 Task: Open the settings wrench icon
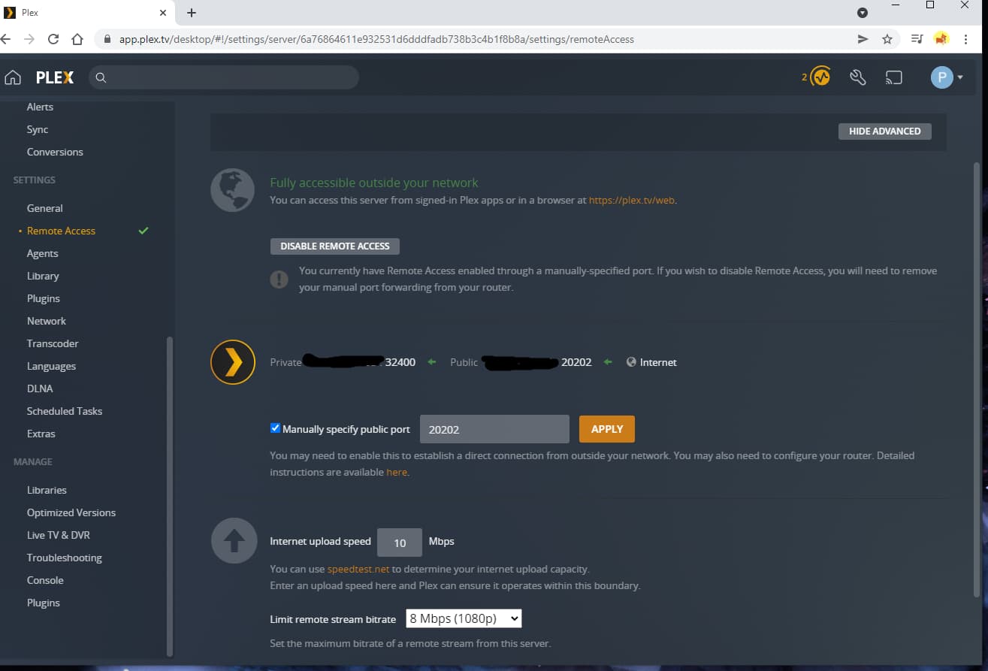(857, 77)
